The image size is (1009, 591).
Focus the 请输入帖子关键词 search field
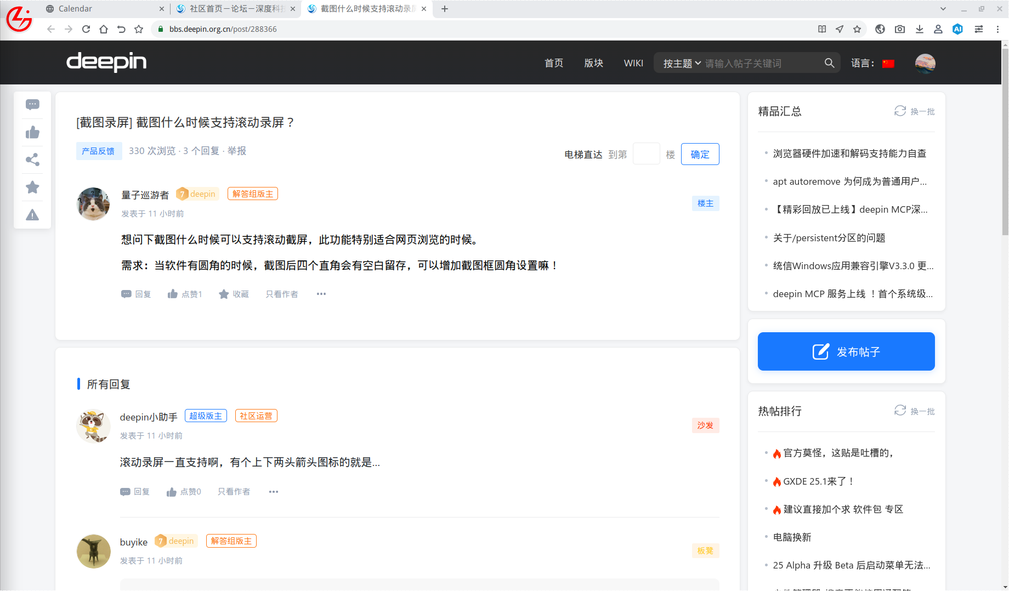point(762,64)
